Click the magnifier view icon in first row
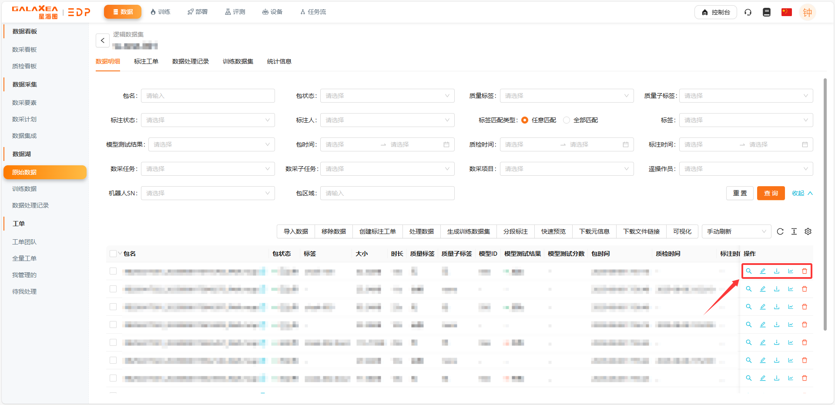Image resolution: width=835 pixels, height=405 pixels. [748, 271]
